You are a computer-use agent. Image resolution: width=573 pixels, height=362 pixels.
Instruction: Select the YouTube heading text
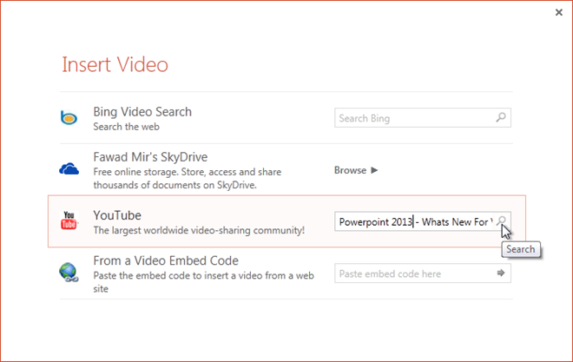117,215
